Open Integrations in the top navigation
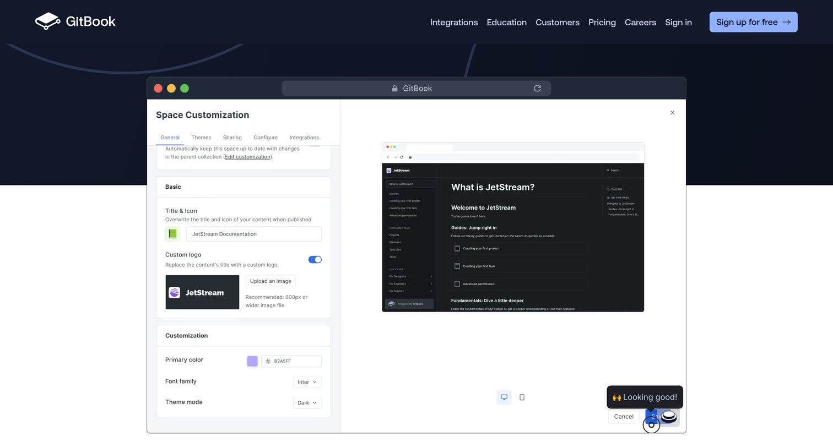 coord(454,22)
